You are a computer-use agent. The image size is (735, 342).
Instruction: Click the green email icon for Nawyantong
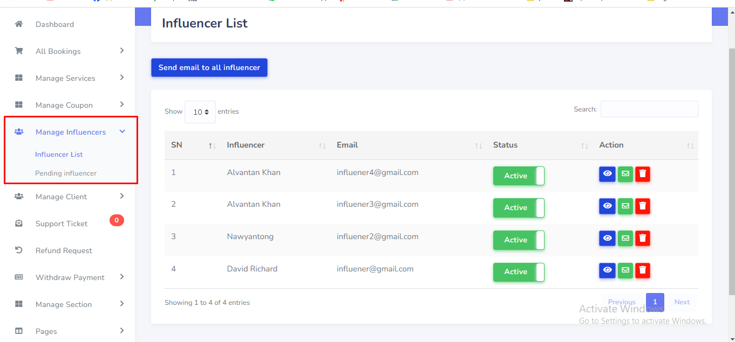pyautogui.click(x=625, y=238)
